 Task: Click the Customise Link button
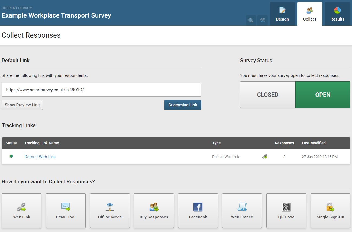click(x=183, y=105)
